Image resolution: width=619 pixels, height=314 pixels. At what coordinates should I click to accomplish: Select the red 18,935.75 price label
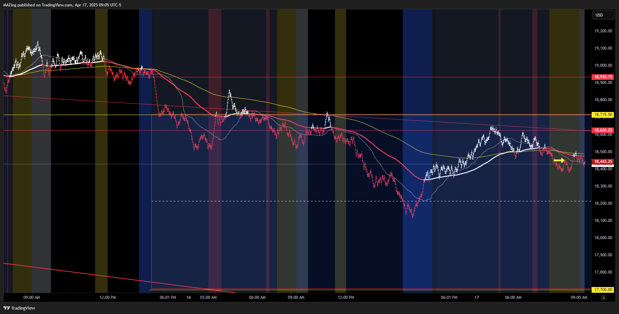tap(603, 77)
